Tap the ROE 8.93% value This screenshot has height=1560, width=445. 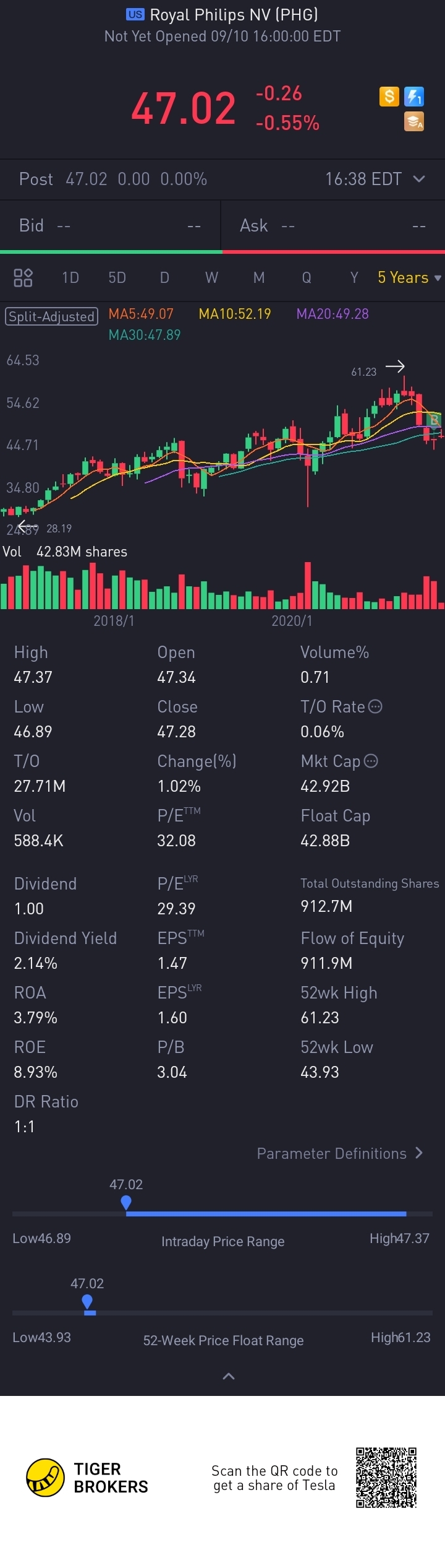point(35,1072)
